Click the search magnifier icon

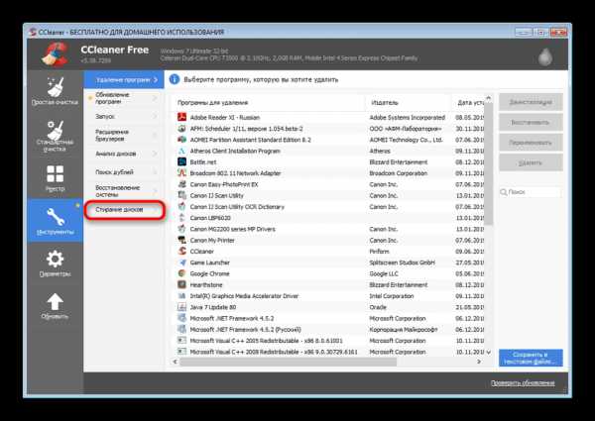pos(504,192)
